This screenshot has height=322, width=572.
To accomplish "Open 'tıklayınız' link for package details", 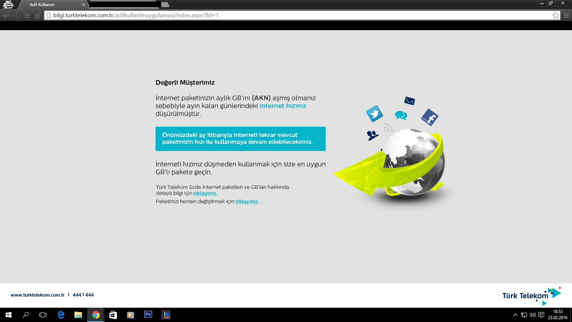I will click(205, 193).
